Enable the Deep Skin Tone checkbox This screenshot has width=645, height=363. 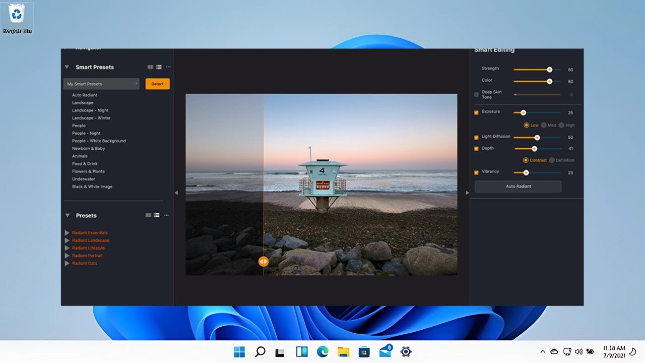(476, 94)
